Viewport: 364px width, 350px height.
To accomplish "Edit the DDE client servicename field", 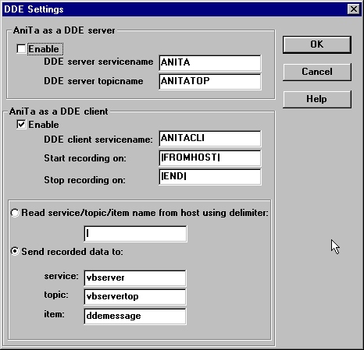I will [210, 139].
